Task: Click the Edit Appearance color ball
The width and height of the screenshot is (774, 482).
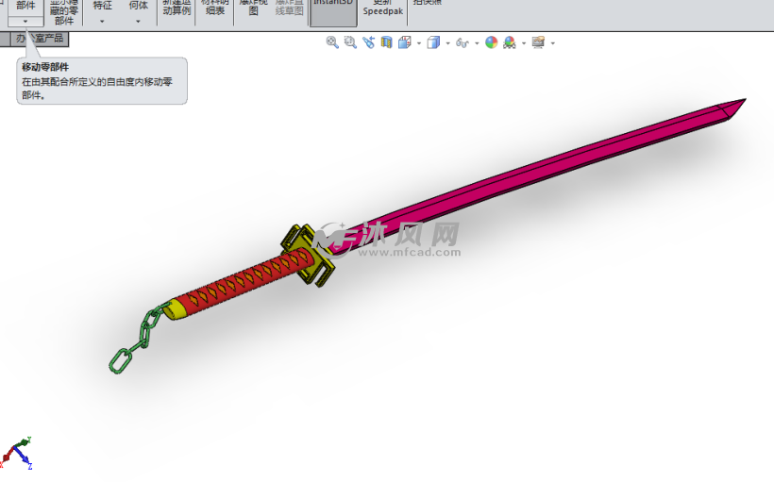Action: (491, 42)
